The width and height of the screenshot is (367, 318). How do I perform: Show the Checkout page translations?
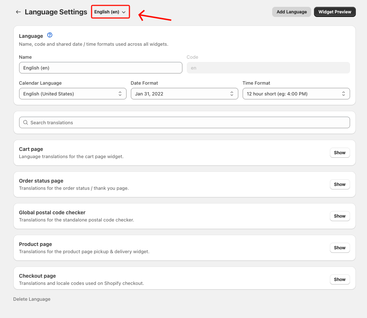pos(340,279)
